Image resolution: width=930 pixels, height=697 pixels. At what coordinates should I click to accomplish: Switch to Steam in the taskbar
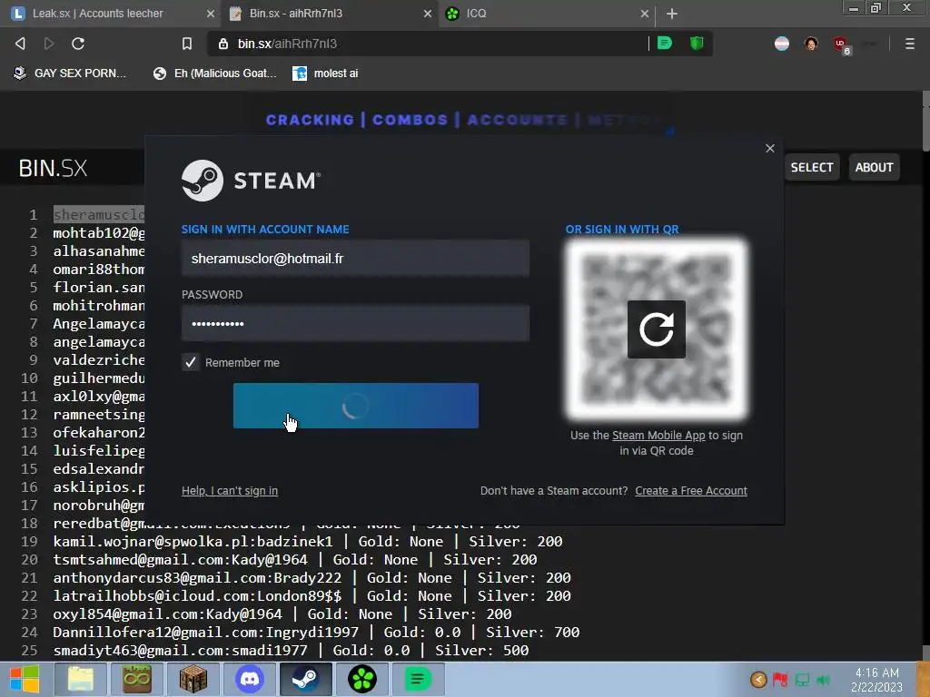click(305, 679)
